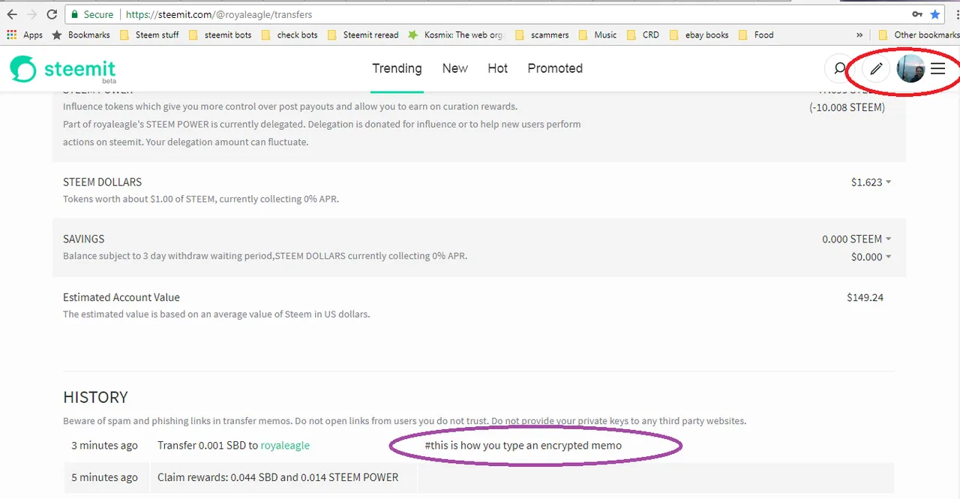Click the HISTORY heading
The image size is (960, 499).
pyautogui.click(x=95, y=398)
